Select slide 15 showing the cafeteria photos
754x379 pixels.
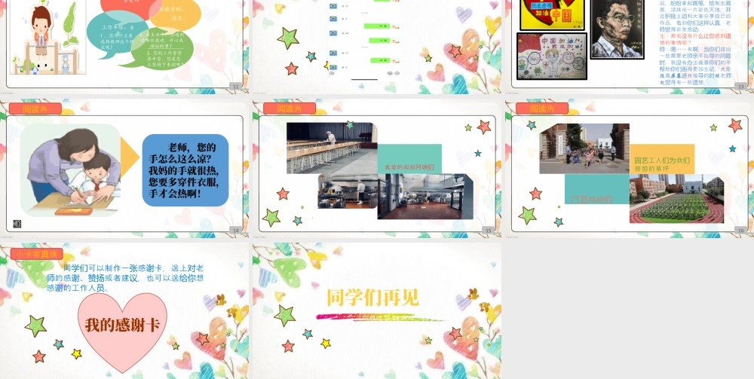(377, 168)
